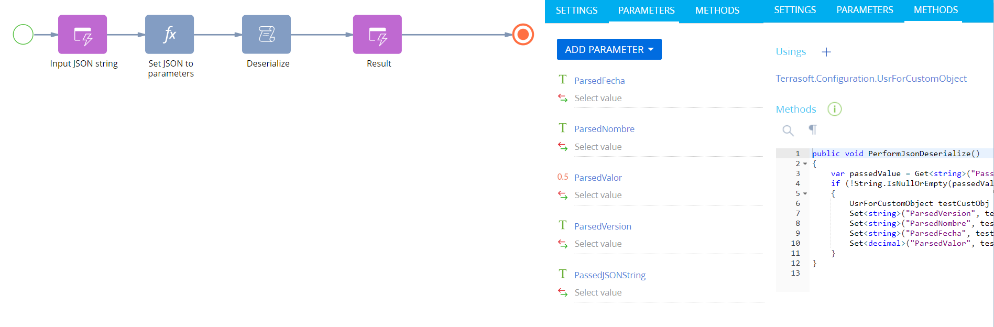Screen dimensions: 994x327
Task: Open the ParsedFecha parameter
Action: pos(599,81)
